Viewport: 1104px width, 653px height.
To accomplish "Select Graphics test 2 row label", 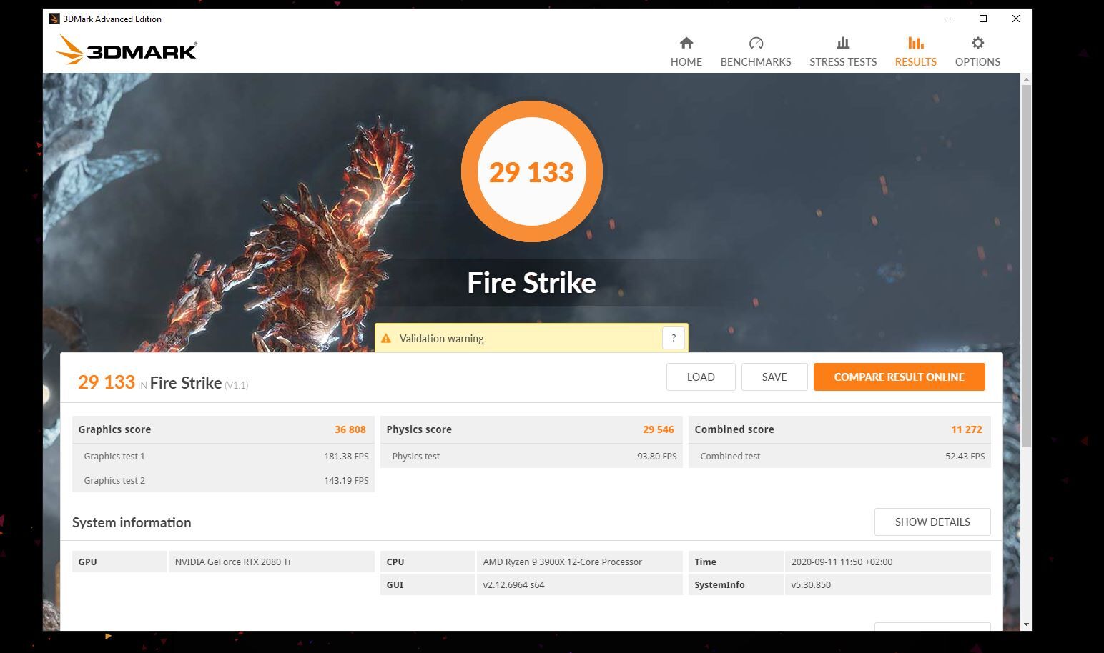I will 114,480.
